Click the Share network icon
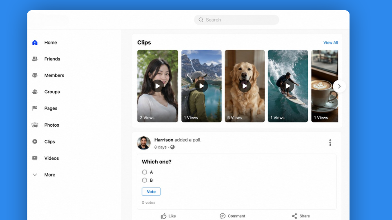Screen dimensions: 392x220 click(x=294, y=216)
